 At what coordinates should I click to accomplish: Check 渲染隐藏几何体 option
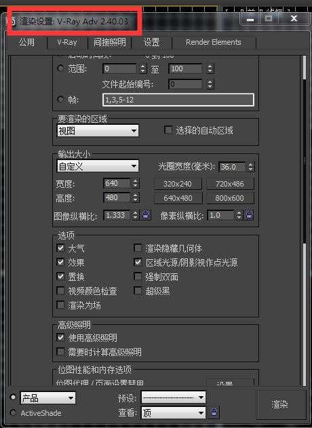(138, 248)
